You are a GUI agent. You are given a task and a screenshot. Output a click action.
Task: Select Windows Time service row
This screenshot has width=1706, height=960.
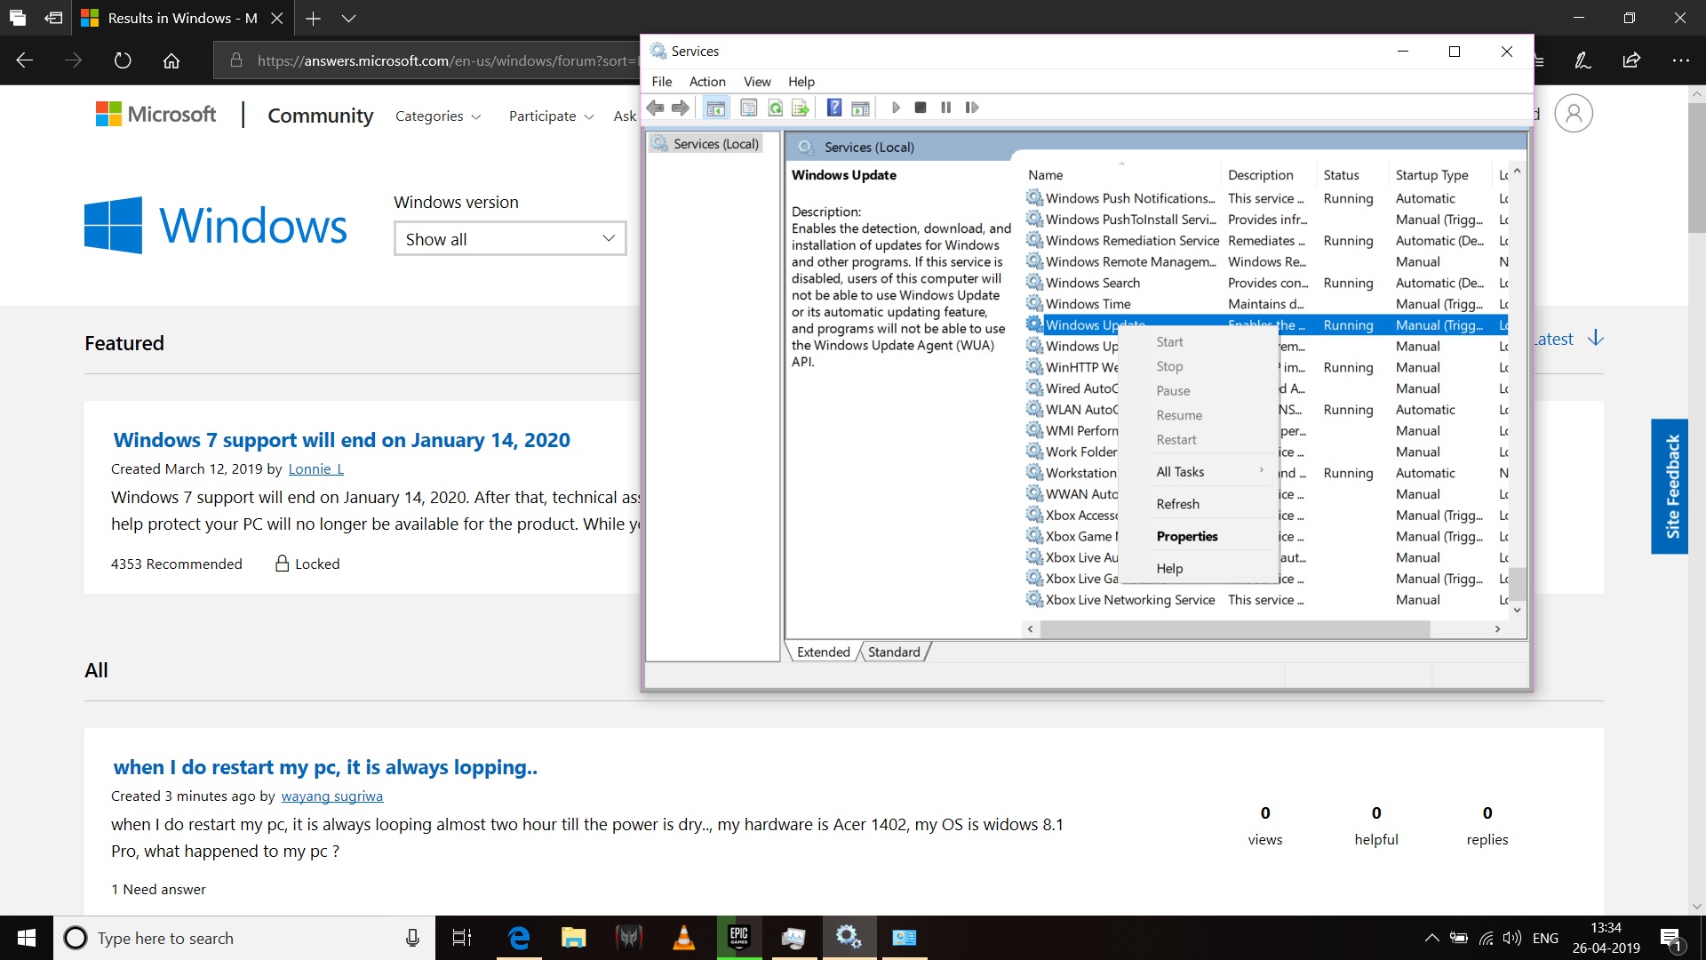point(1265,304)
